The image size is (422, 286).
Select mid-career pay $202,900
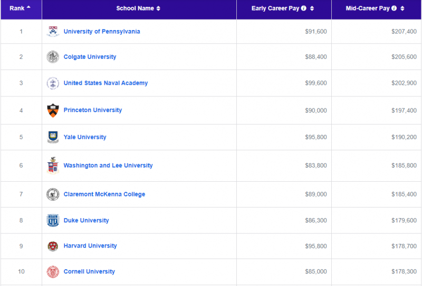click(404, 83)
